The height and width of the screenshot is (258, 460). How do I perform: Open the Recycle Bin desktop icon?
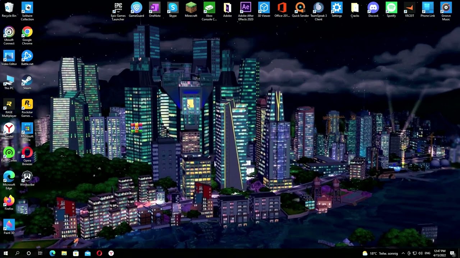(x=9, y=10)
